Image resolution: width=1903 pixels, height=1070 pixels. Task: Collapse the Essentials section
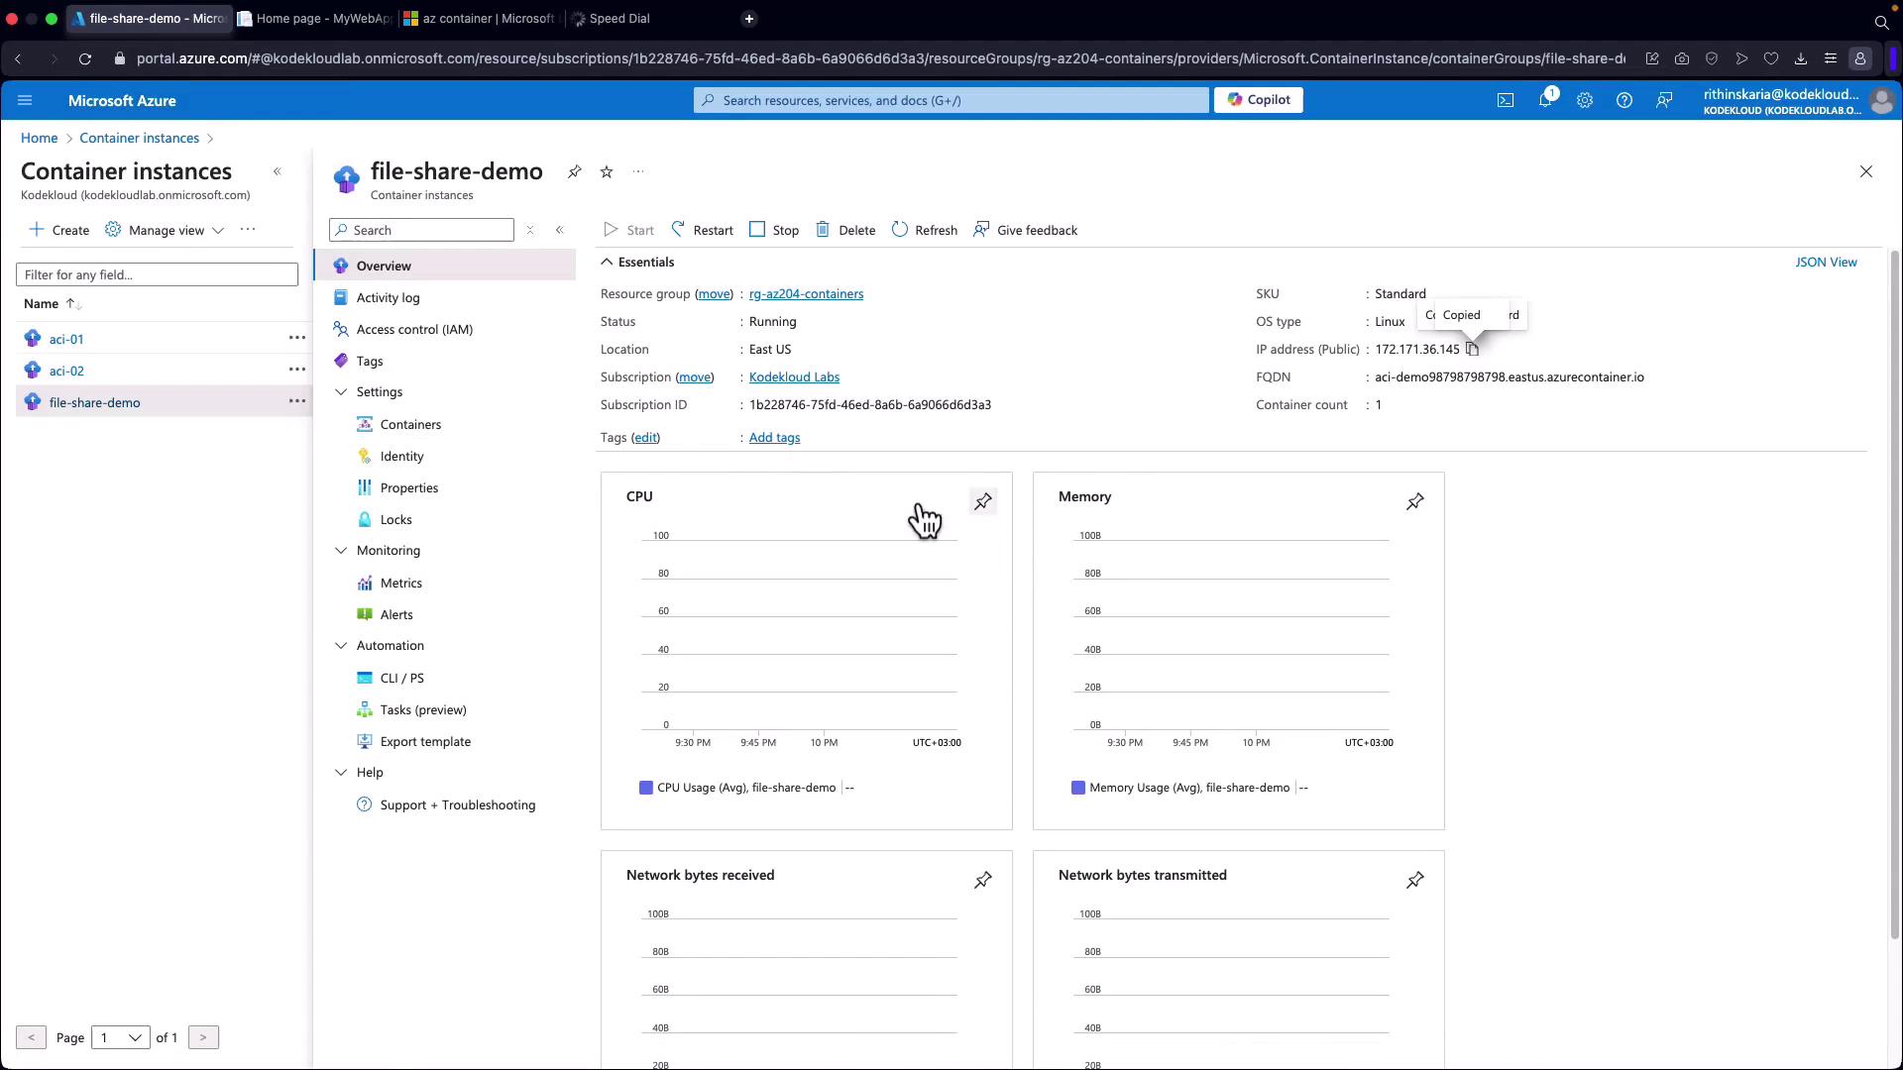tap(607, 263)
